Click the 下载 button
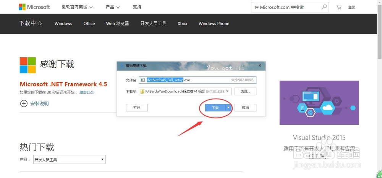The width and height of the screenshot is (382, 178). 215,108
